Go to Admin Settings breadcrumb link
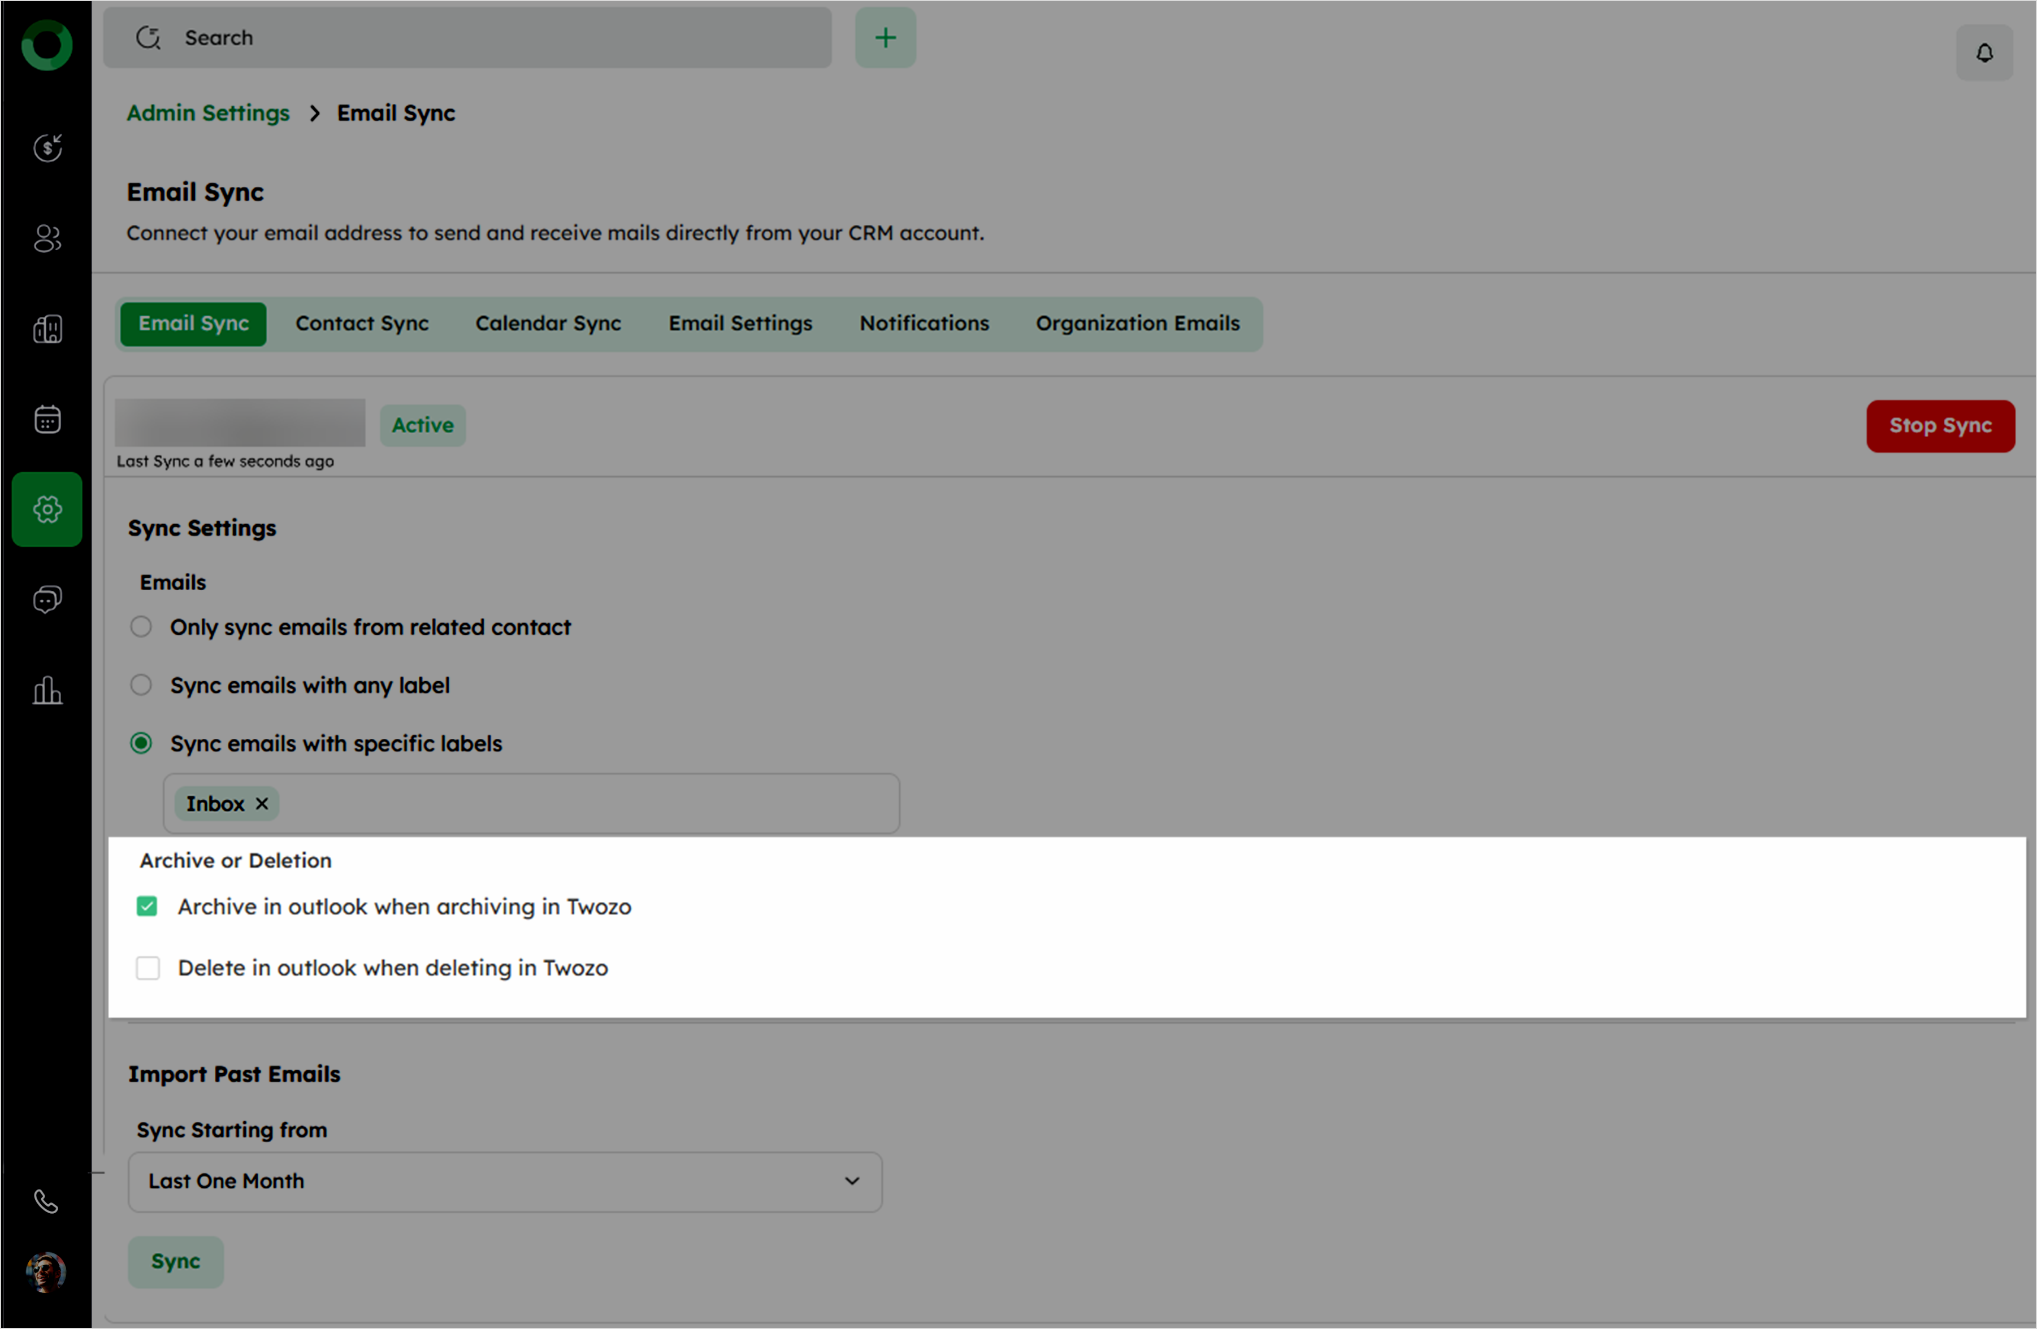 [x=208, y=113]
